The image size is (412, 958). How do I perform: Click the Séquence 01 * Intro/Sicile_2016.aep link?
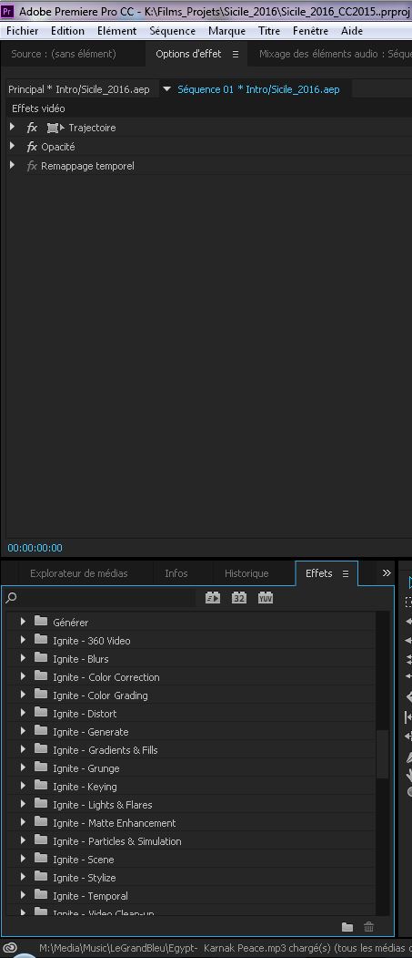pyautogui.click(x=258, y=89)
